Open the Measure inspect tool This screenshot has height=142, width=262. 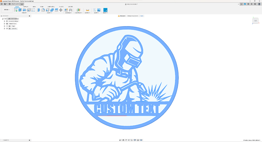87,10
